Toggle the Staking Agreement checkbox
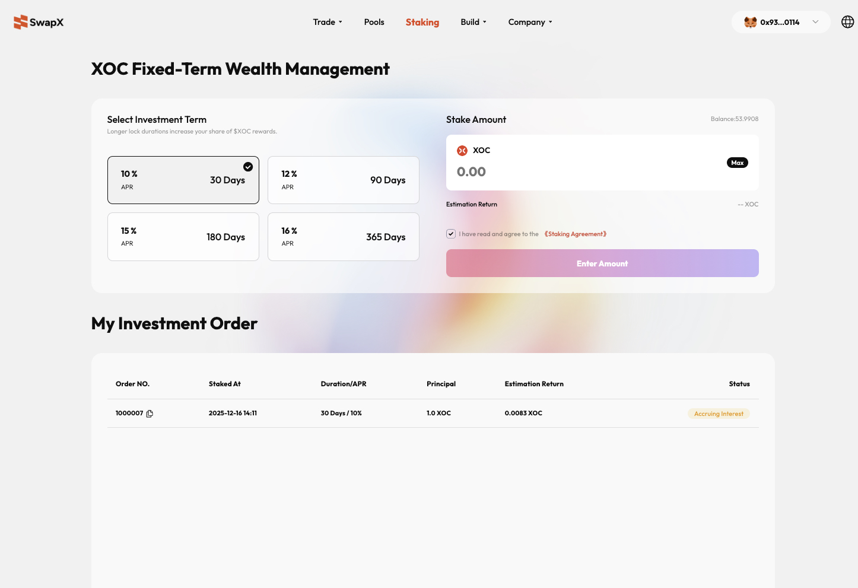Image resolution: width=858 pixels, height=588 pixels. point(451,234)
